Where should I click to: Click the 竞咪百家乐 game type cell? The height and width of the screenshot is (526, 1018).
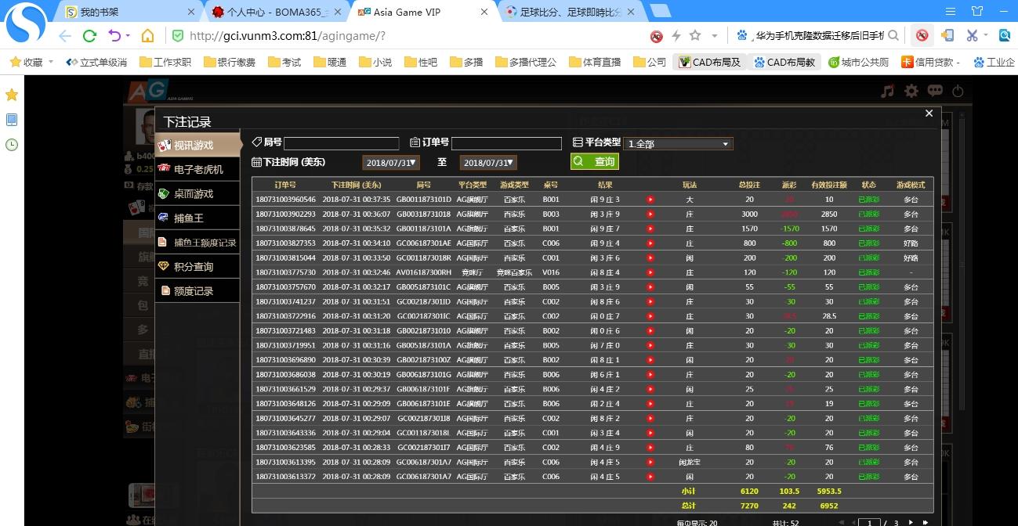[514, 272]
